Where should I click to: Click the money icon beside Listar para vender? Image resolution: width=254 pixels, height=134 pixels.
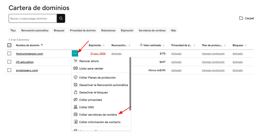click(x=75, y=68)
